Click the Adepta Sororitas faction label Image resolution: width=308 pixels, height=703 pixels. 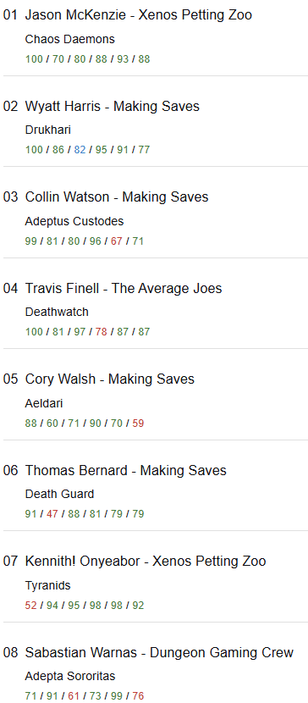tap(70, 676)
